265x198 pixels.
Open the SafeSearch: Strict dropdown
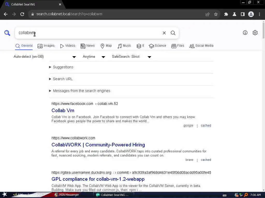[x=131, y=57]
